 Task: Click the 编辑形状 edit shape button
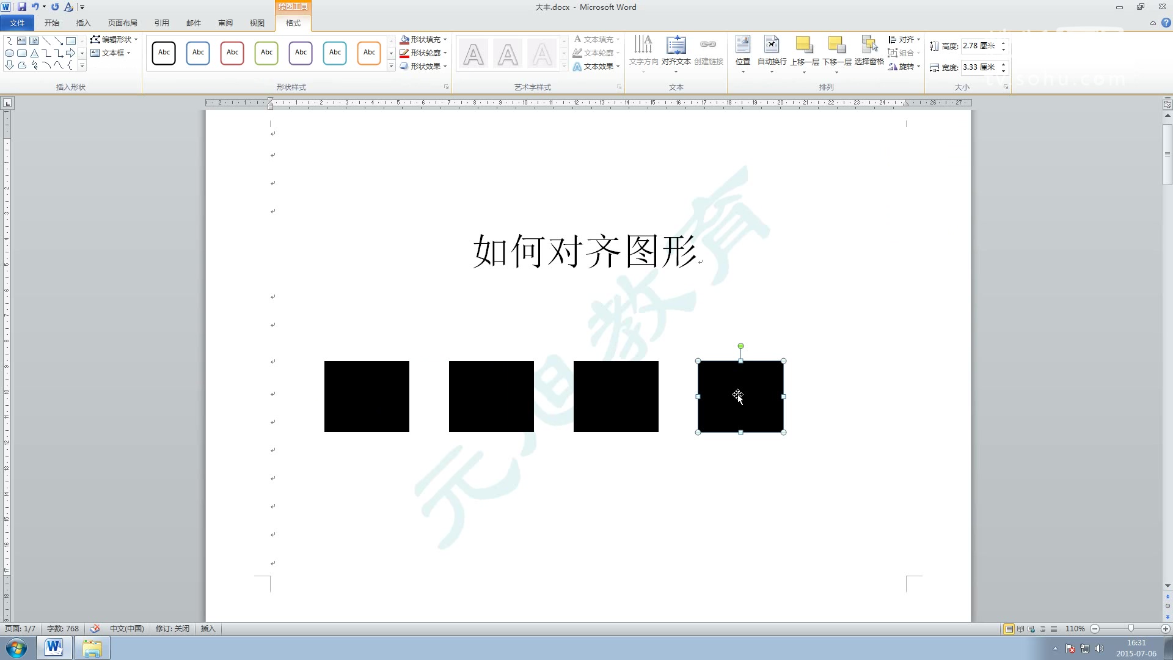pos(114,39)
